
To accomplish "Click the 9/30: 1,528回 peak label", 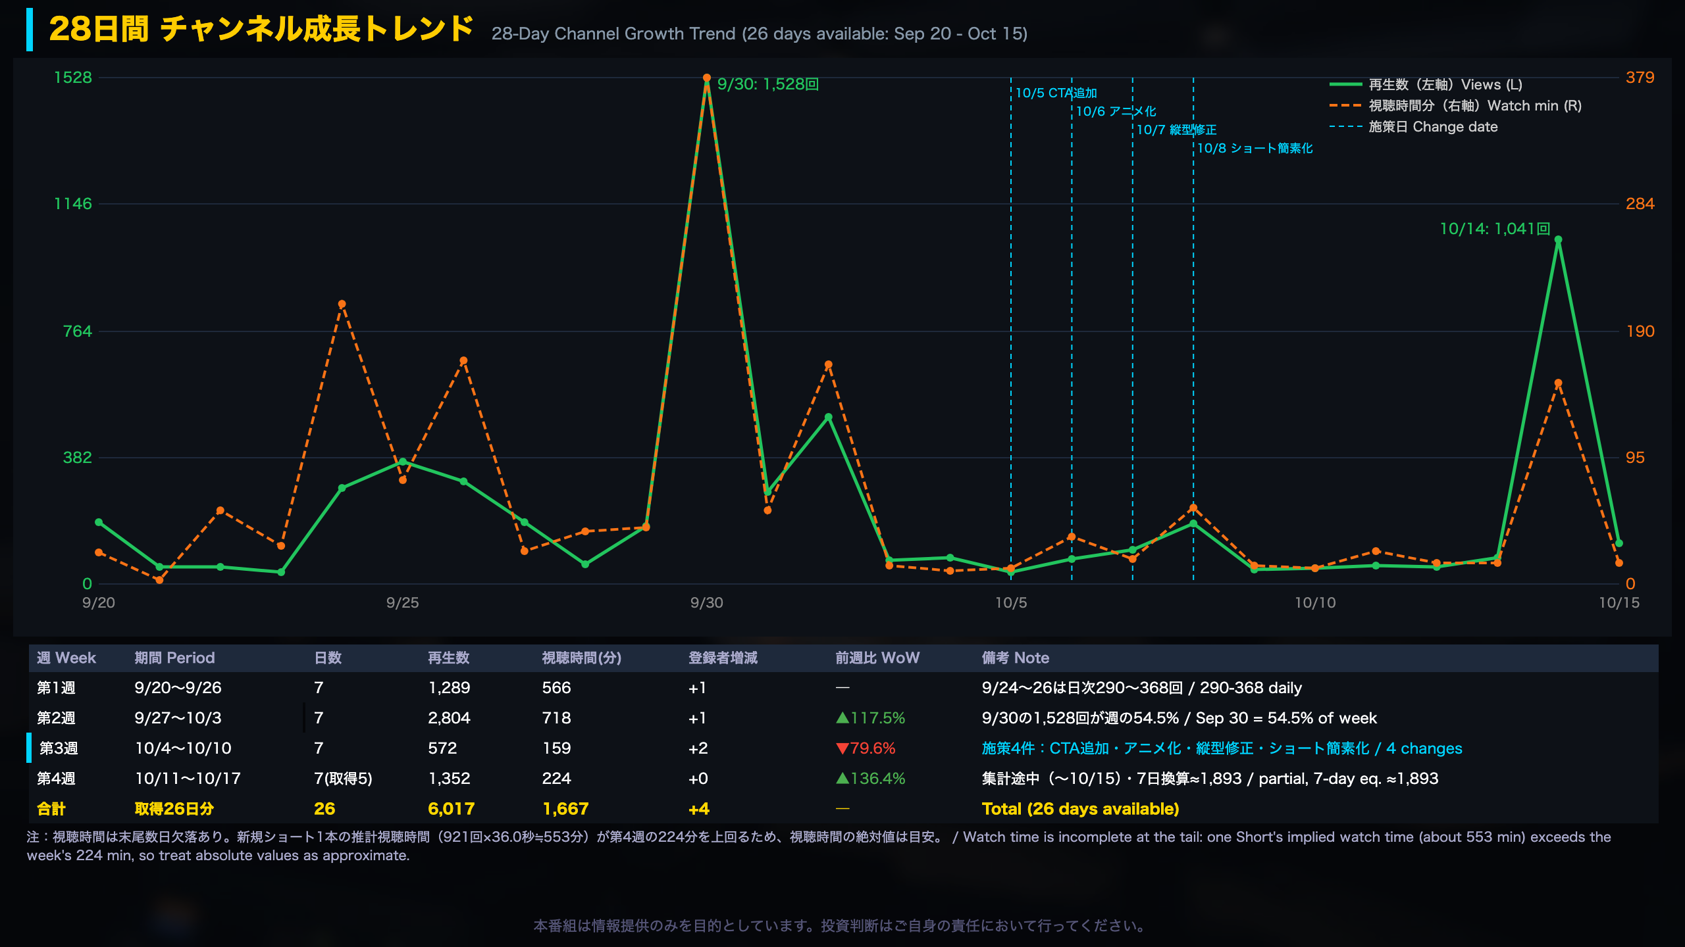I will [767, 84].
